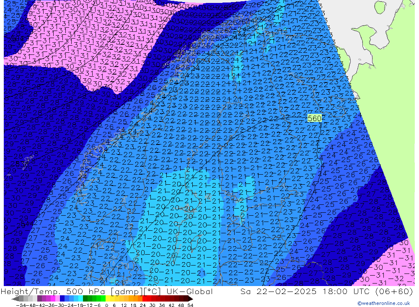Click the '18:00 UTC' time label
419x307 pixels.
click(x=347, y=291)
